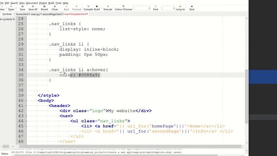The width and height of the screenshot is (277, 156).
Task: Open the Build menu
Action: tap(51, 3)
